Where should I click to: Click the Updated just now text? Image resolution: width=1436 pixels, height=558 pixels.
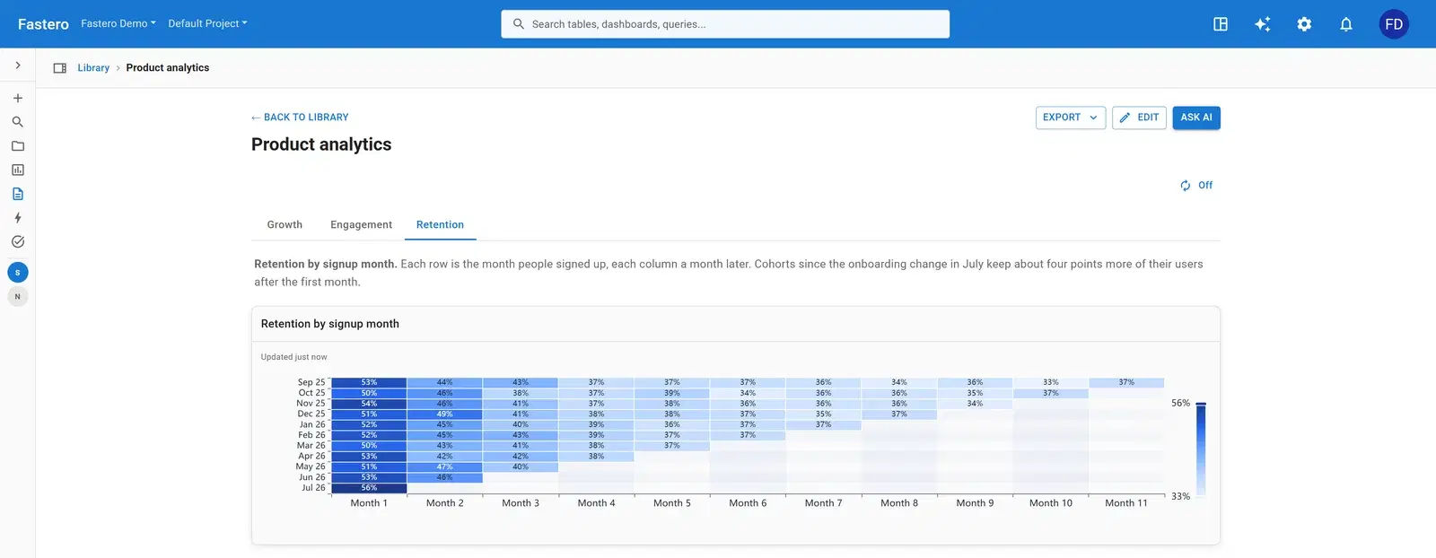pos(294,357)
